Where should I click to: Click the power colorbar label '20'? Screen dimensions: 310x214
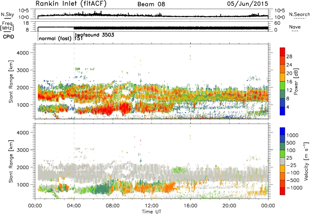(x=289, y=73)
